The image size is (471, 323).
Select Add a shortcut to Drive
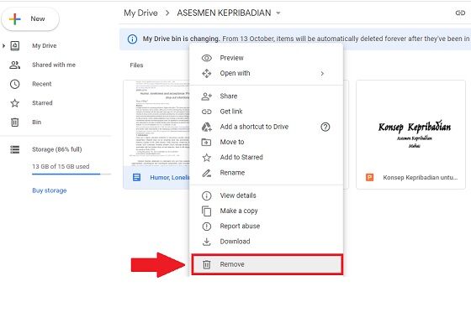click(x=266, y=127)
